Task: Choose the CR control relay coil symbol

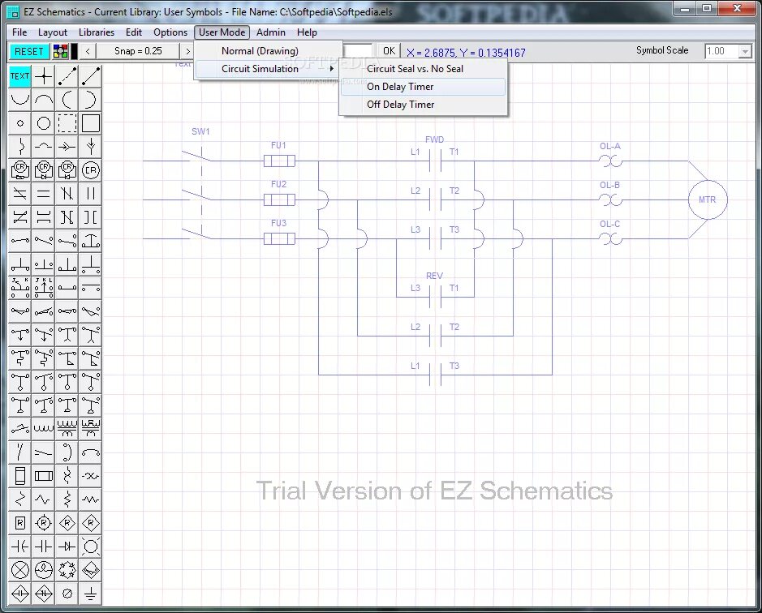Action: tap(90, 170)
